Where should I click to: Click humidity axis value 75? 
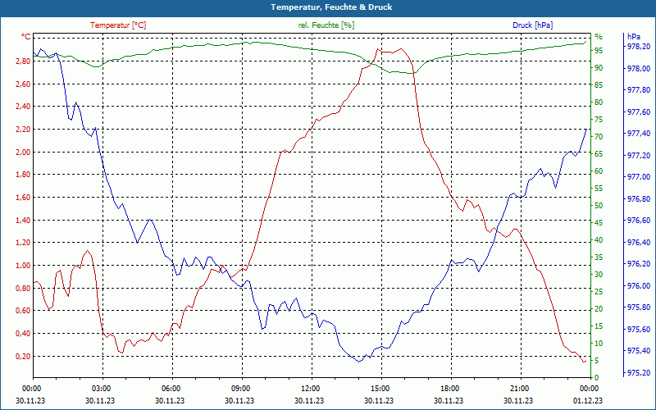pyautogui.click(x=599, y=120)
